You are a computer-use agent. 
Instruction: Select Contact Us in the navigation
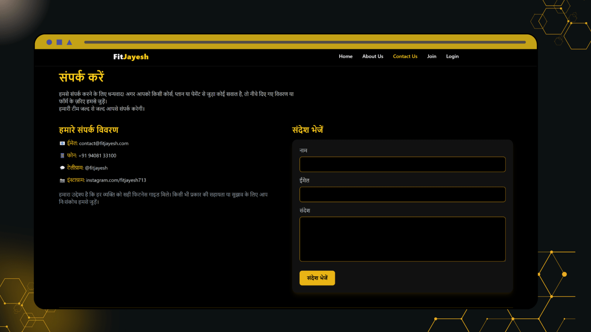[405, 56]
